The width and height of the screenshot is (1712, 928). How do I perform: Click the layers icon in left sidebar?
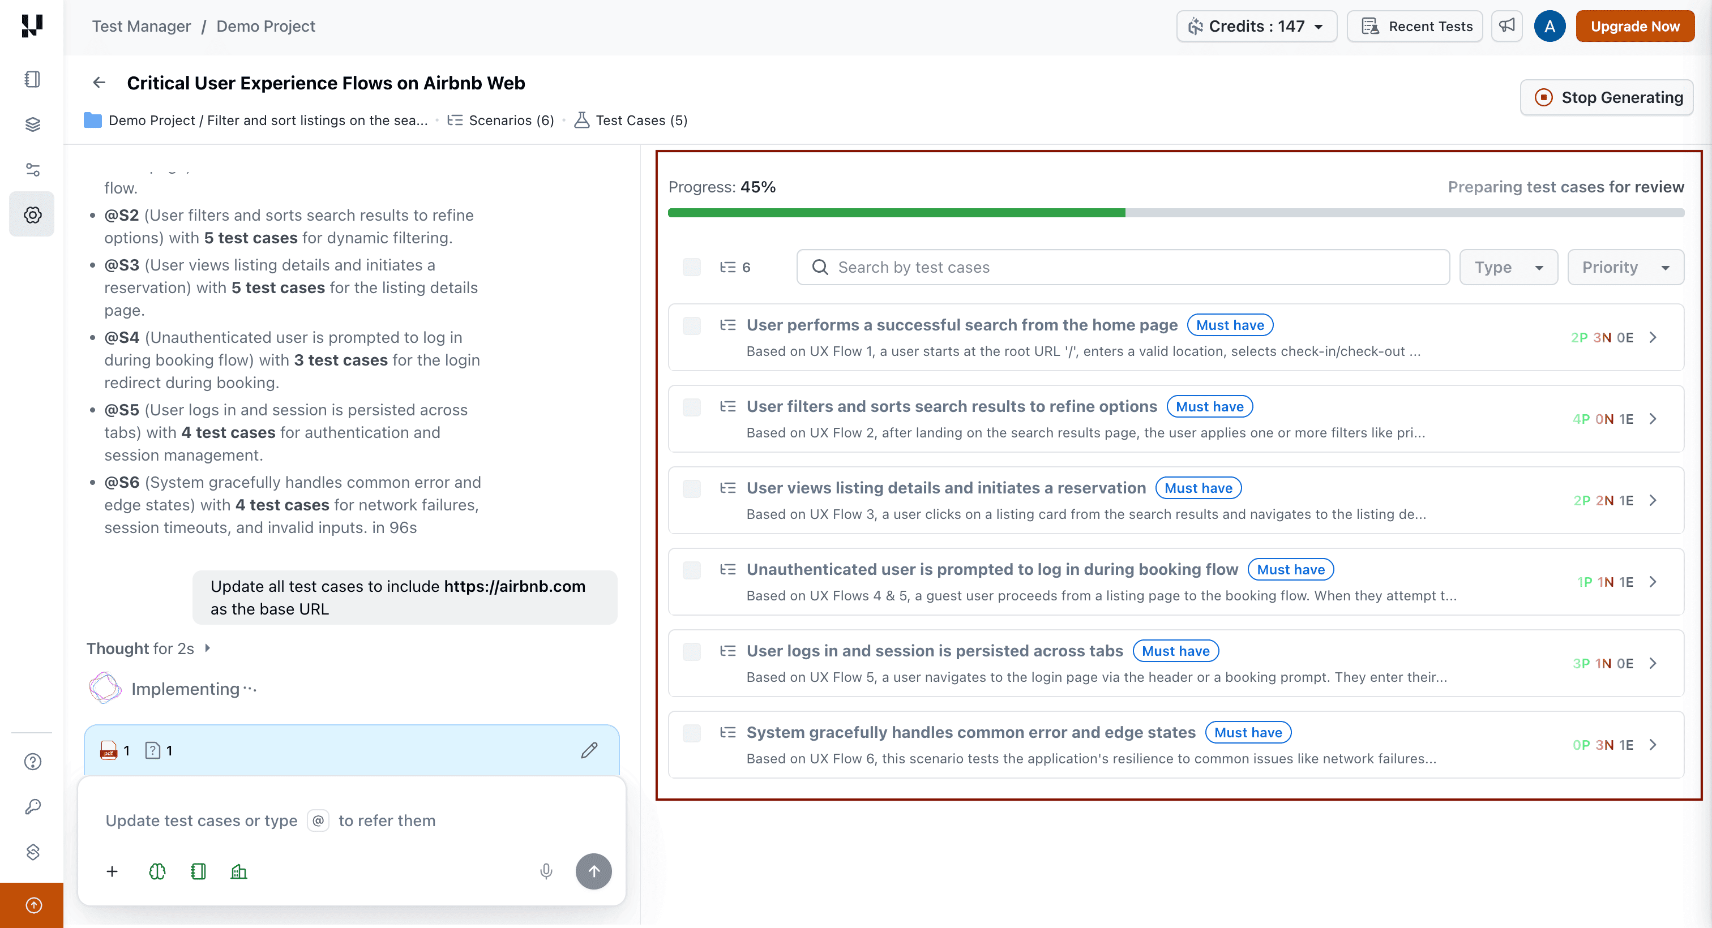32,124
